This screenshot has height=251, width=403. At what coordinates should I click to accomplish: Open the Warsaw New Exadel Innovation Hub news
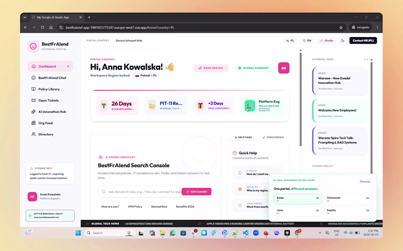tap(340, 81)
